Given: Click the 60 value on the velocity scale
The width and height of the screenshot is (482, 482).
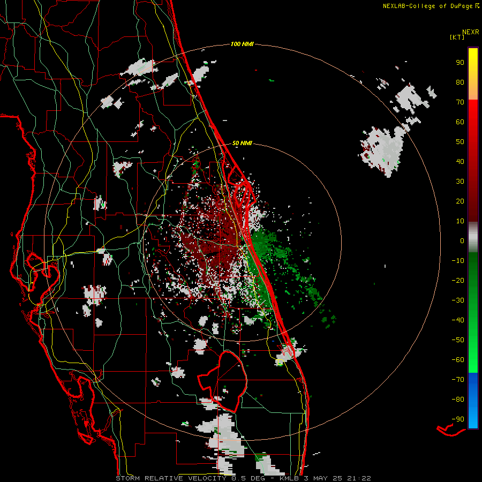Looking at the screenshot, I should click(x=460, y=122).
